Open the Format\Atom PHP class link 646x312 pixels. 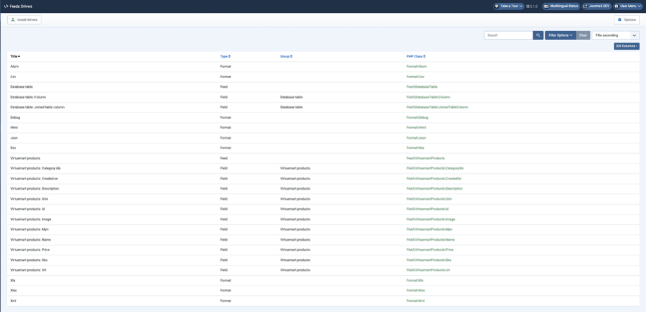[x=416, y=67]
